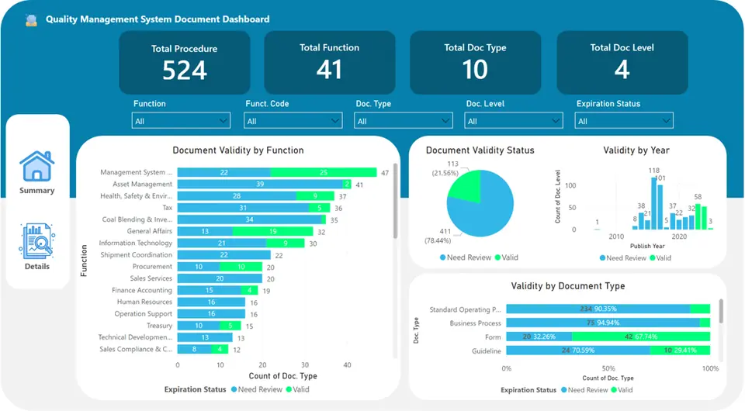Screen dimensions: 745x411
Task: Click the 'Operation Support' row label
Action: pyautogui.click(x=143, y=314)
